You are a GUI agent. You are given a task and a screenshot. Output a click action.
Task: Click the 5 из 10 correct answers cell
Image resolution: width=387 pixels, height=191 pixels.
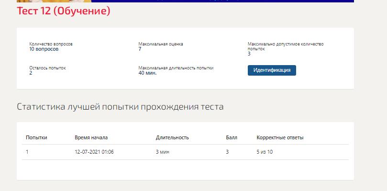click(x=265, y=152)
